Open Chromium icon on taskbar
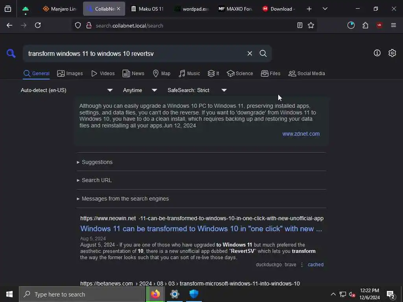Screen dimensions: 403x302 tap(174, 294)
